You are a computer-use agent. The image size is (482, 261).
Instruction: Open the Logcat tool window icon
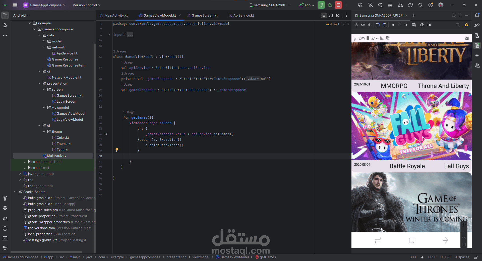tap(5, 218)
